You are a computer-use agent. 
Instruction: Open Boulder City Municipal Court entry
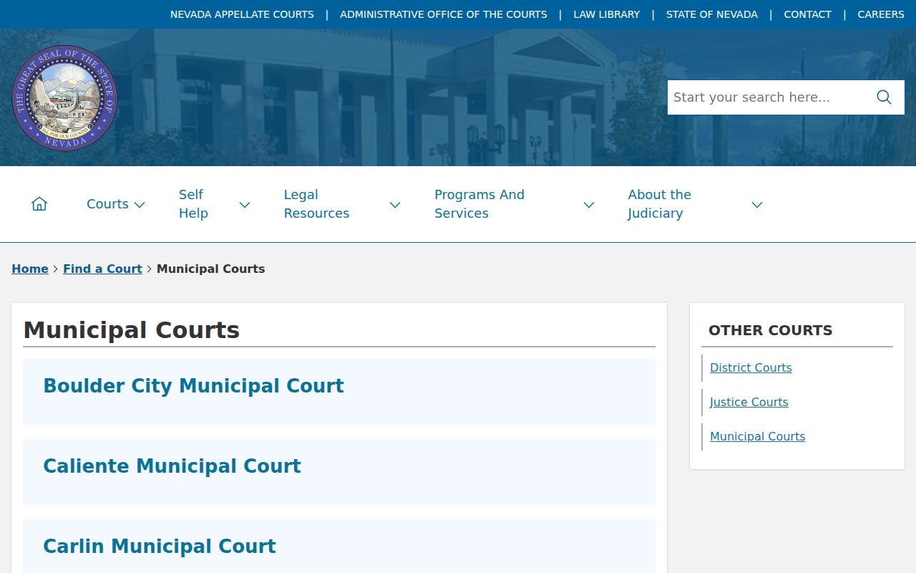click(193, 386)
